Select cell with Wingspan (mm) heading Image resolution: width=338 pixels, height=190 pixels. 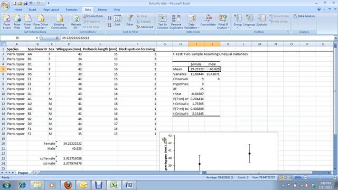[69, 49]
